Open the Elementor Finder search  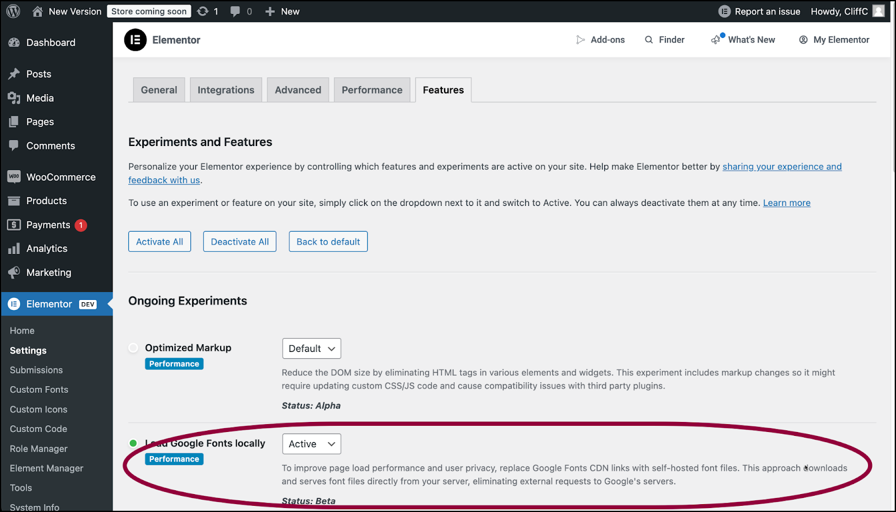664,39
